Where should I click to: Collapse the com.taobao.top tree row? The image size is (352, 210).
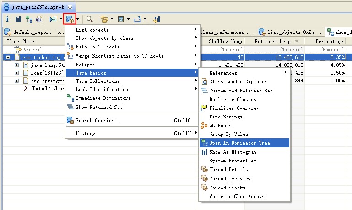click(x=8, y=57)
